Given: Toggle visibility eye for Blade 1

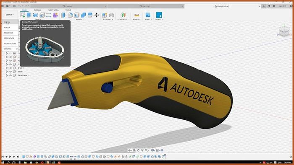Looking at the screenshot, I should tap(10, 72).
